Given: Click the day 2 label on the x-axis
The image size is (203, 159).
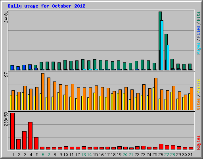Looking at the screenshot, I should tap(19, 155).
